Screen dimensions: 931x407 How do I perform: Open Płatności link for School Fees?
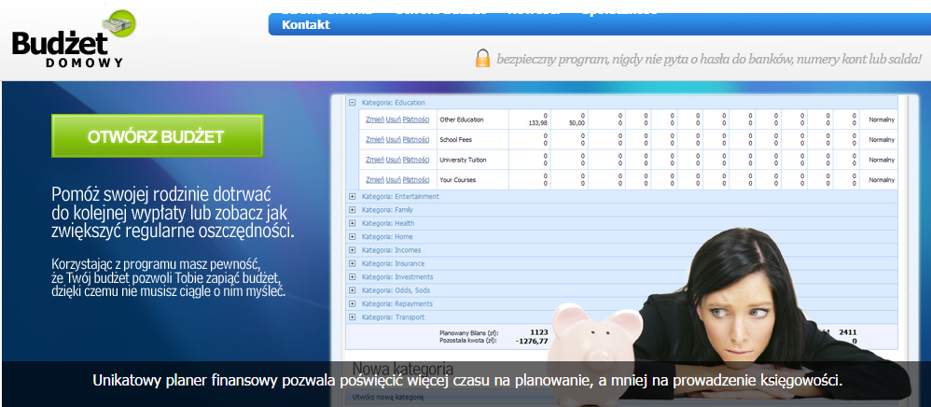416,140
